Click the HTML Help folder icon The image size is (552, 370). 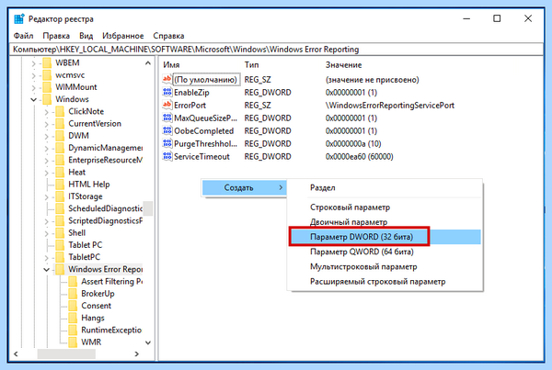60,185
